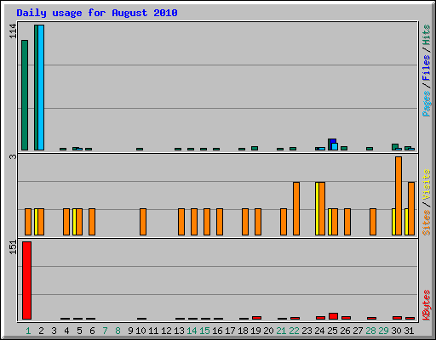Click green day label '15' on the x-axis
The height and width of the screenshot is (340, 436).
204,331
